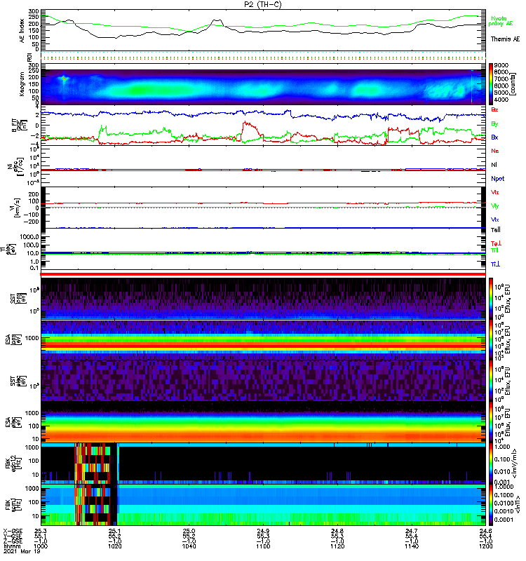Image resolution: width=526 pixels, height=561 pixels.
Task: Select the red Ne legend label
Action: click(x=494, y=151)
